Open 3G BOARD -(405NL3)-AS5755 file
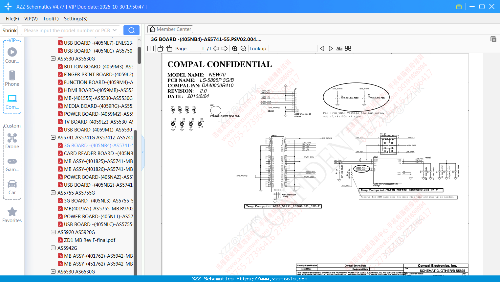This screenshot has width=500, height=282. point(96,200)
